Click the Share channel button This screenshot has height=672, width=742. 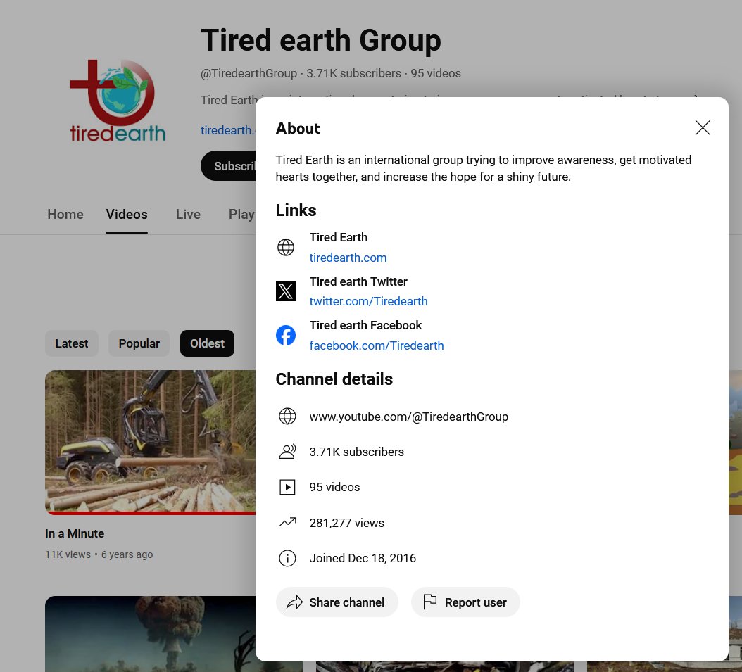[337, 602]
